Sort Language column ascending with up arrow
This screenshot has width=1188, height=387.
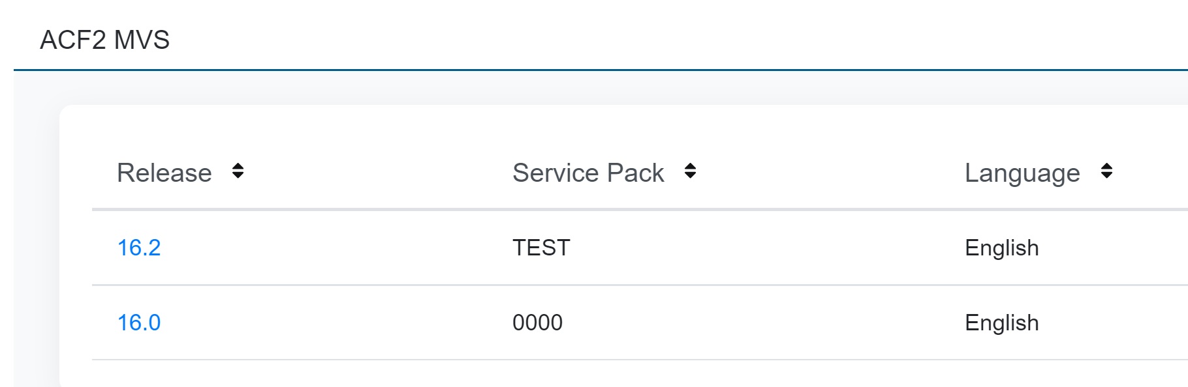pyautogui.click(x=1106, y=166)
